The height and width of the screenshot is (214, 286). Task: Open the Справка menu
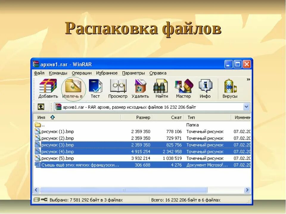[x=158, y=73]
